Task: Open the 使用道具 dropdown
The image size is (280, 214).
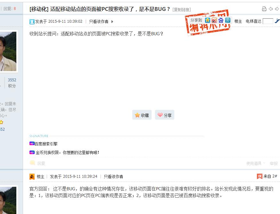Action: pyautogui.click(x=256, y=163)
